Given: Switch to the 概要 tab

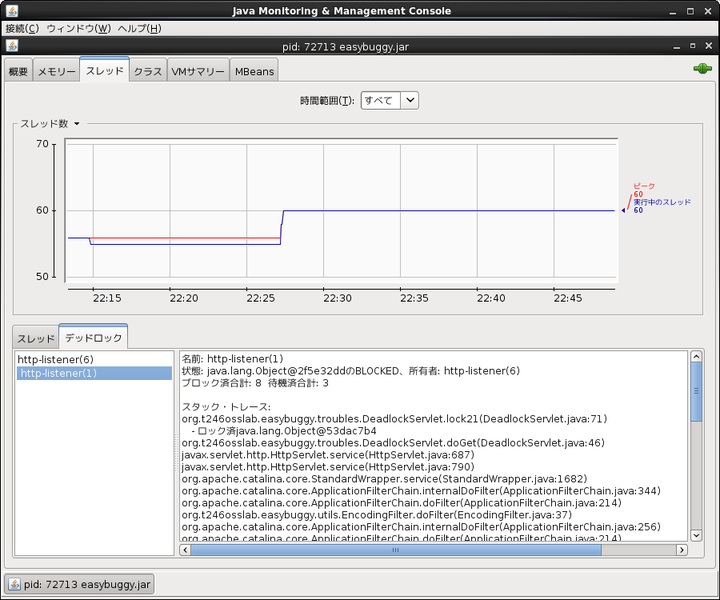Looking at the screenshot, I should click(18, 71).
